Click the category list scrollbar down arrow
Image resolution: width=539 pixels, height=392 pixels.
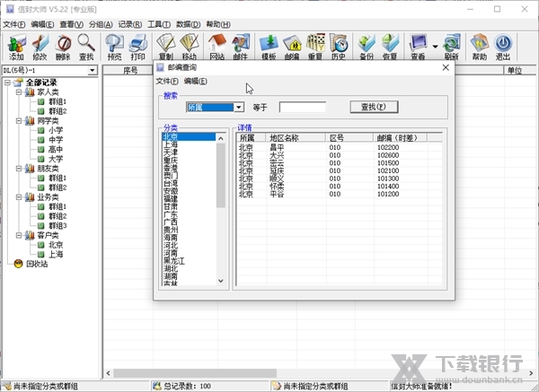[x=221, y=281]
